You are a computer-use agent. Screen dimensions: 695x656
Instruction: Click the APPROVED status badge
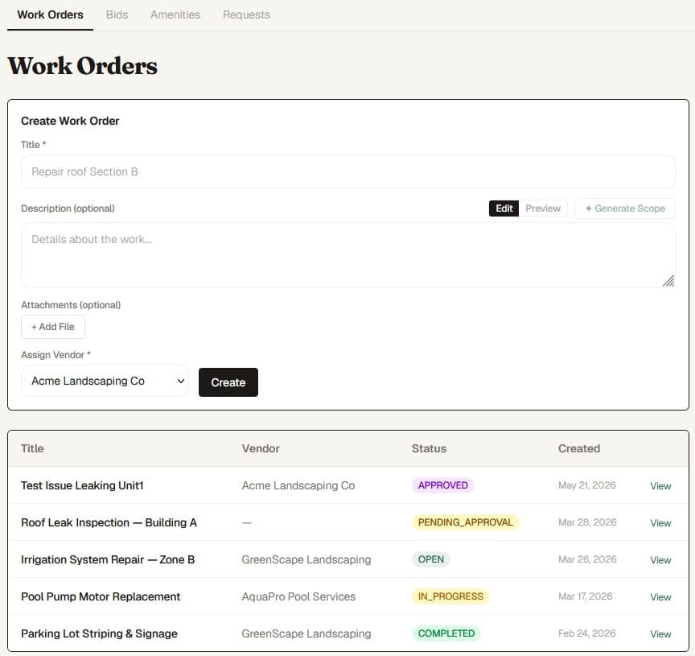(x=442, y=485)
